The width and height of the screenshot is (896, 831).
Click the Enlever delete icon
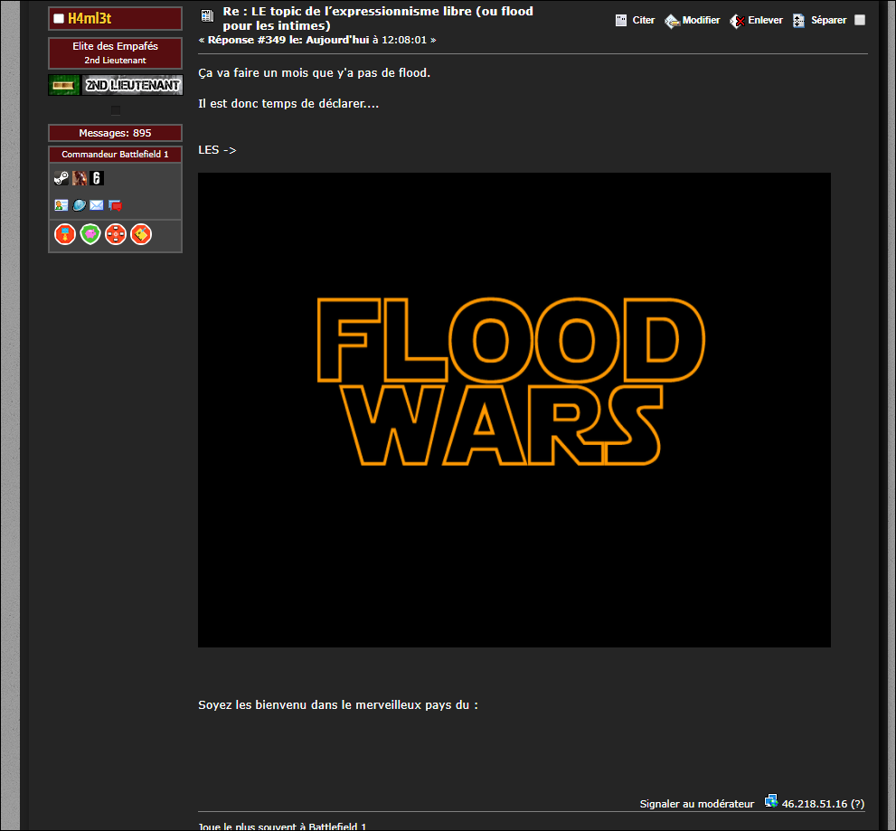737,21
